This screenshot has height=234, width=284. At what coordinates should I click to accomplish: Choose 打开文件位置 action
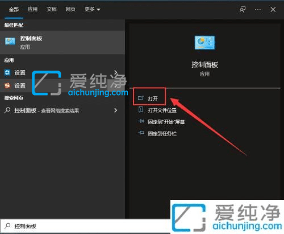pyautogui.click(x=162, y=110)
